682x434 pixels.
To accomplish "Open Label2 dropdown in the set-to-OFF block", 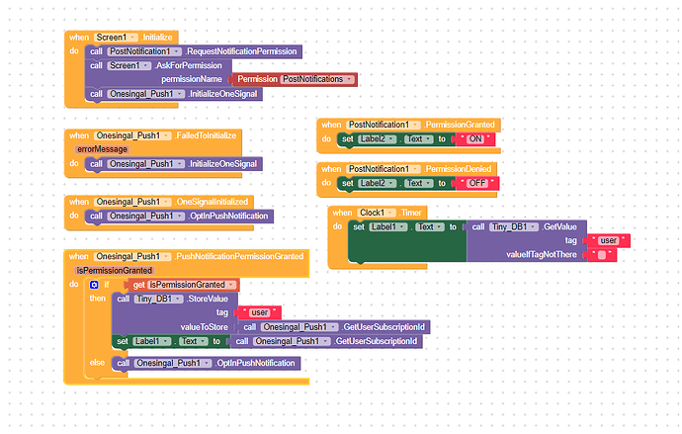I will click(x=378, y=184).
